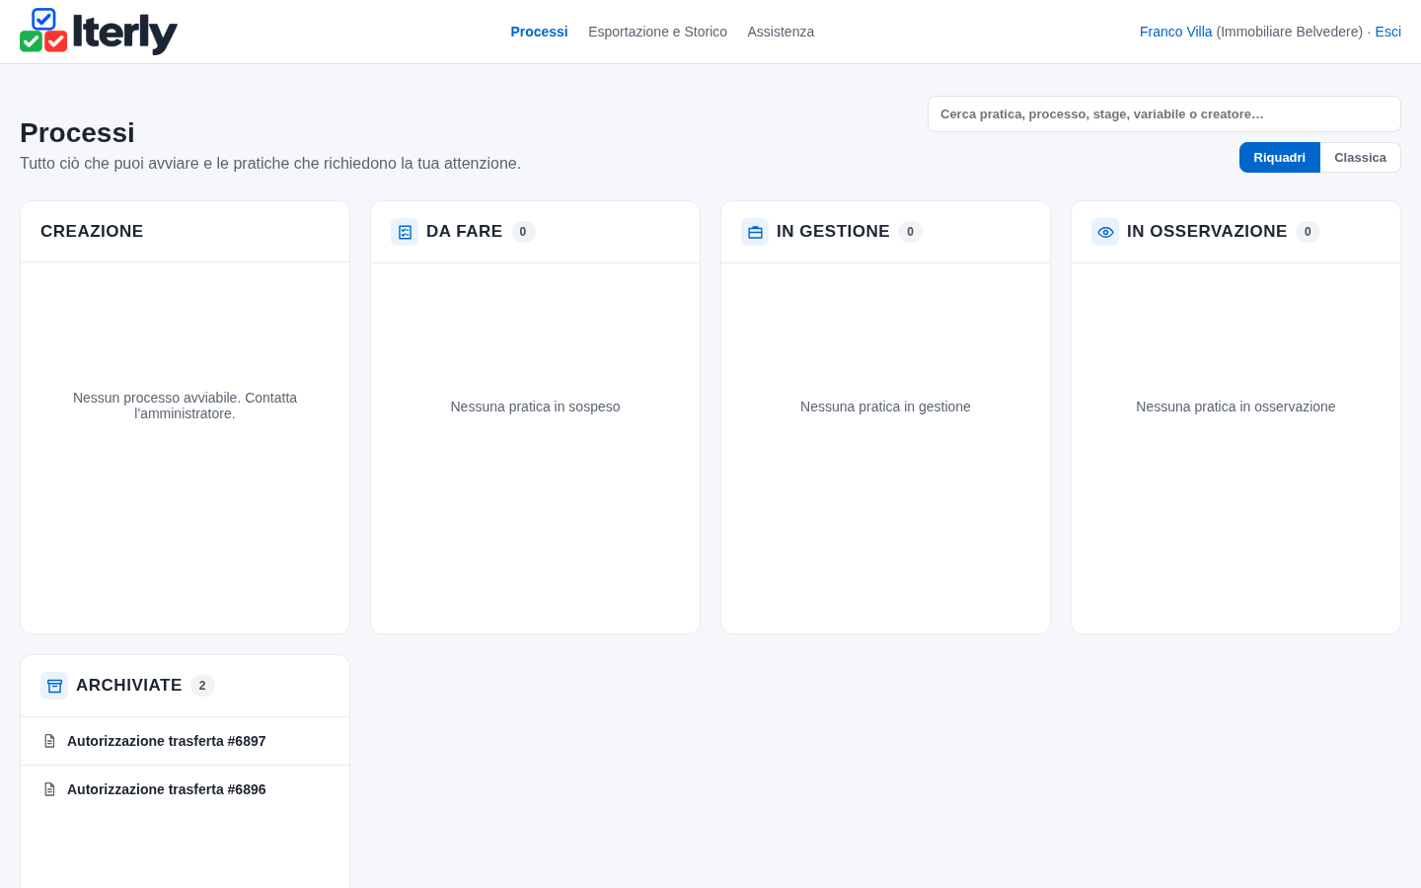
Task: Click the '(Immobiliare Belvedere)' company name
Action: (1289, 32)
